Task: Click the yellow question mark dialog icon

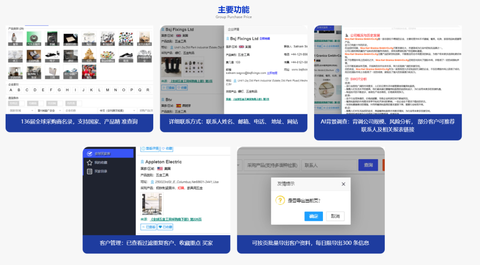Action: coord(280,200)
